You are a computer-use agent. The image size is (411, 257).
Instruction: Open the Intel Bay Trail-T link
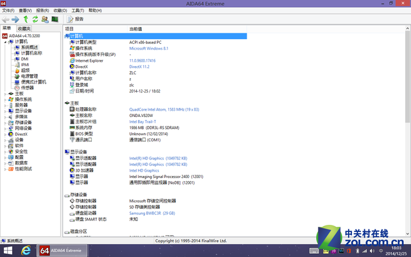(143, 121)
